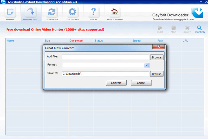Image resolution: width=208 pixels, height=139 pixels.
Task: Sort list by Name column
Action: click(x=10, y=41)
